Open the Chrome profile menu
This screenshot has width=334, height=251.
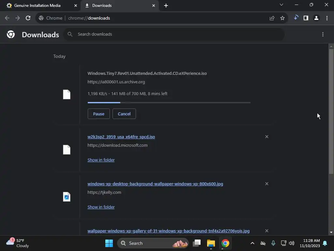[316, 18]
